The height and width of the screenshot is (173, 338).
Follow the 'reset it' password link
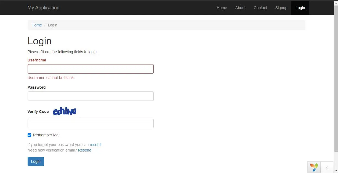(x=95, y=145)
